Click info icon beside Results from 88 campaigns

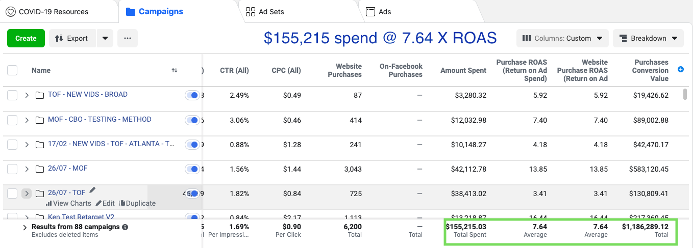[125, 227]
